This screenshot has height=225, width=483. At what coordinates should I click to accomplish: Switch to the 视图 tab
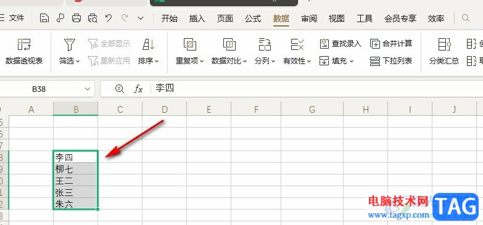337,18
